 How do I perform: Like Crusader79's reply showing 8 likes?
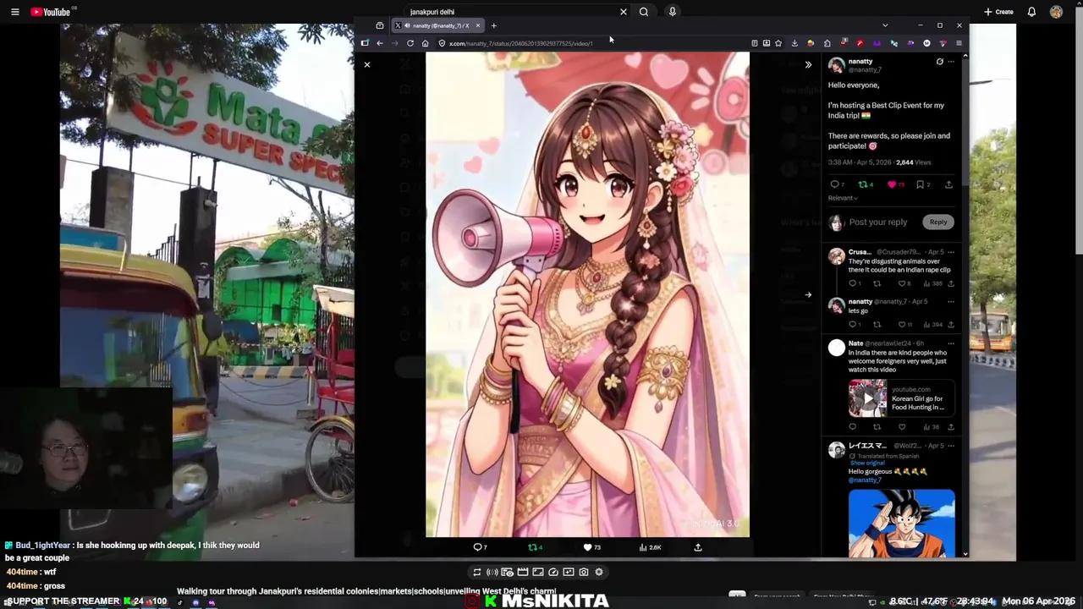click(904, 283)
